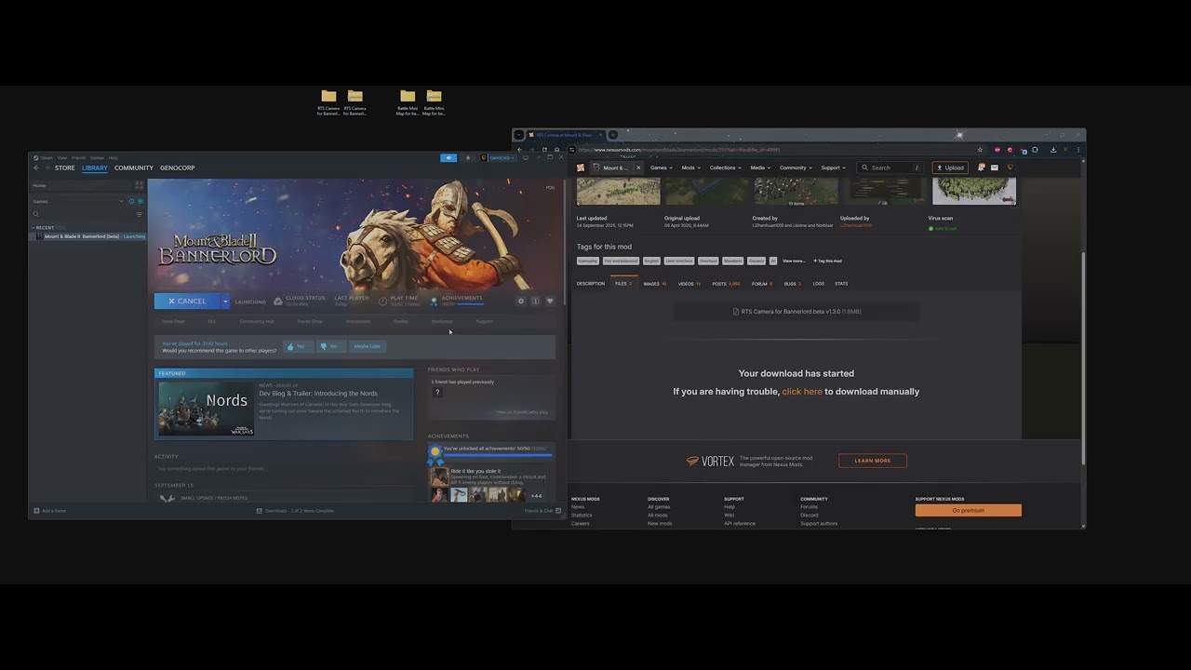Cancel the Bannerlord launch in Steam
Viewport: 1191px width, 670px height.
[187, 301]
